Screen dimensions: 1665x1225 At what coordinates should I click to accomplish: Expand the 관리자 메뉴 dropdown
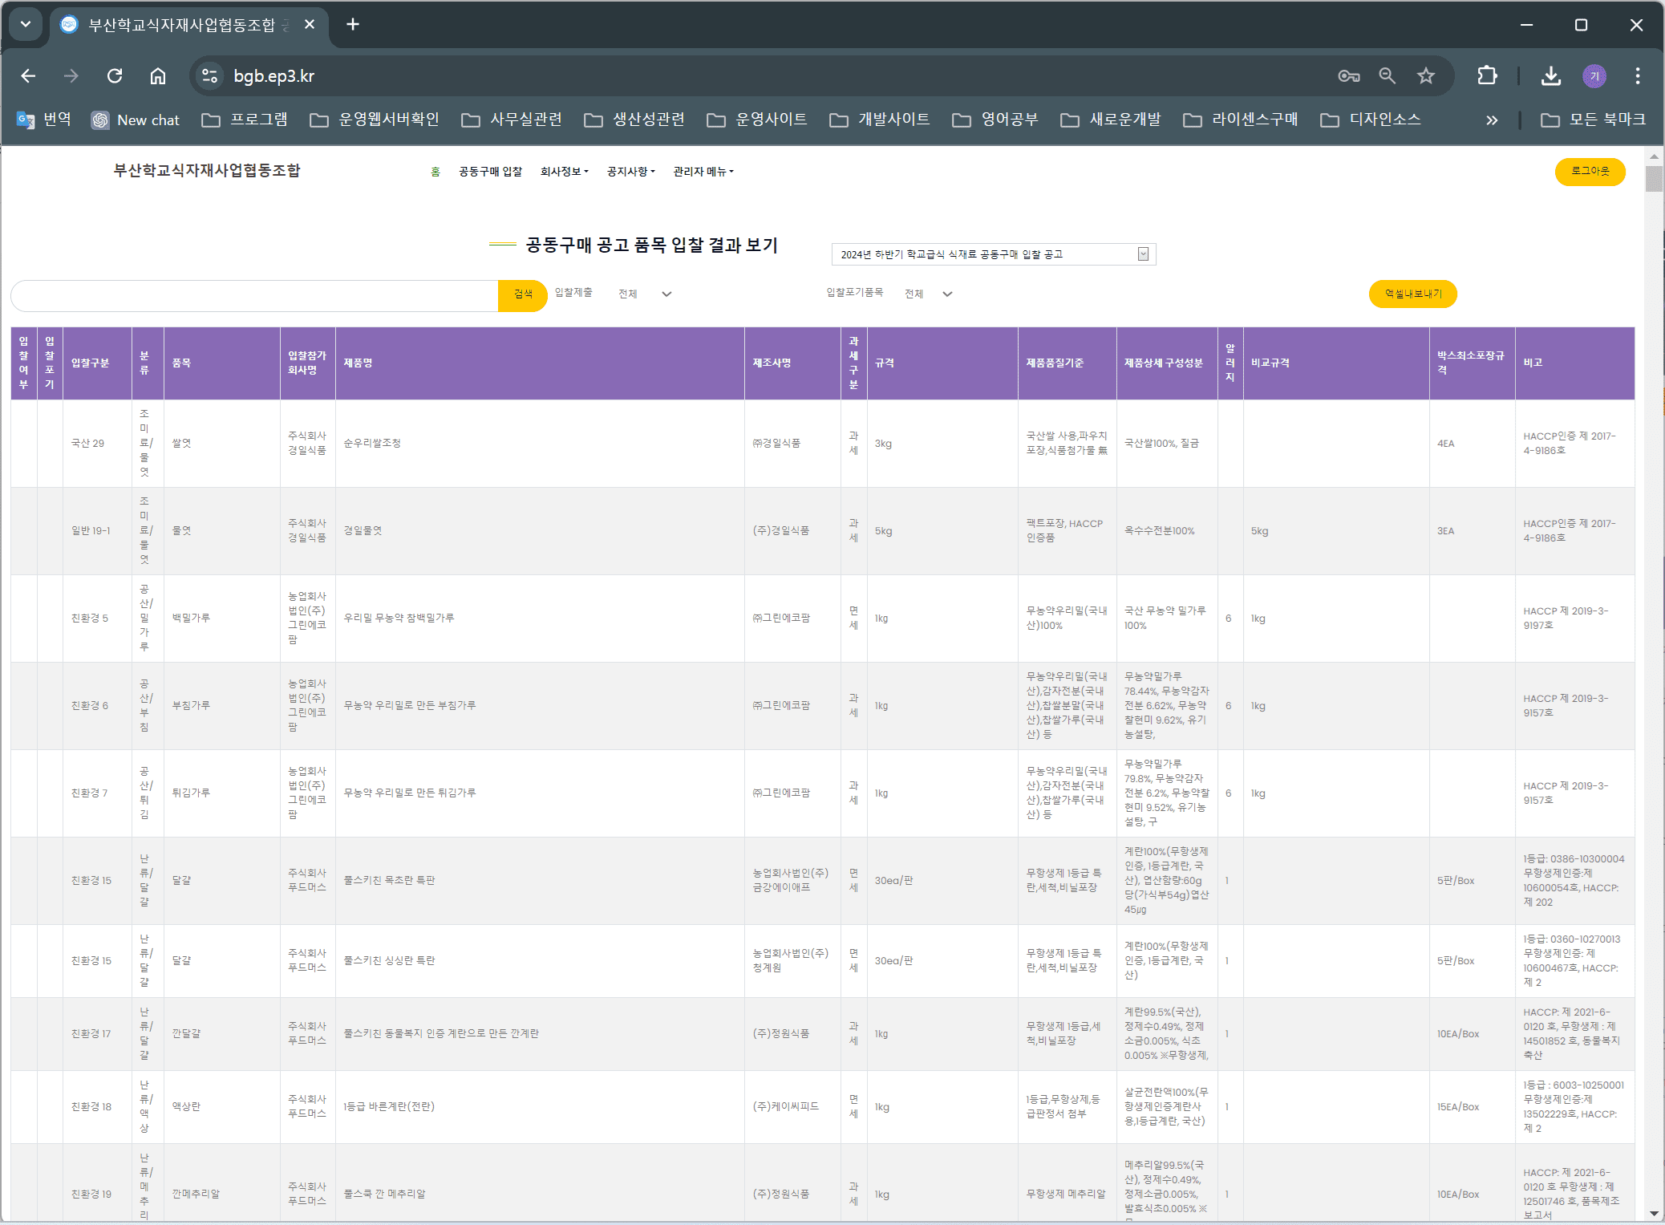pos(703,172)
